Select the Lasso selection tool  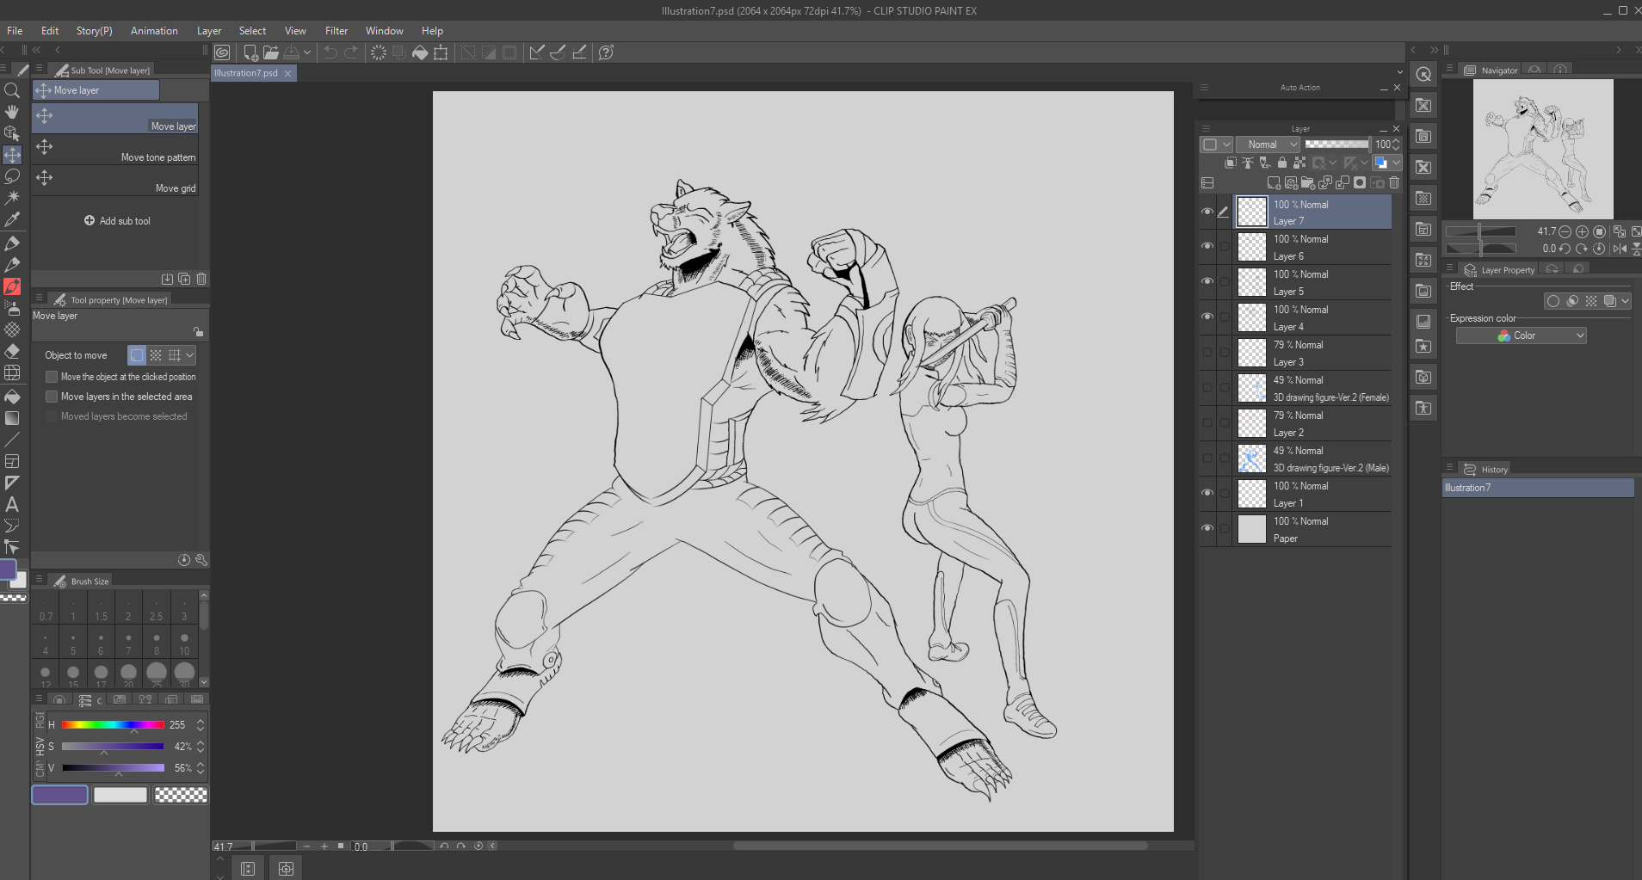(12, 176)
